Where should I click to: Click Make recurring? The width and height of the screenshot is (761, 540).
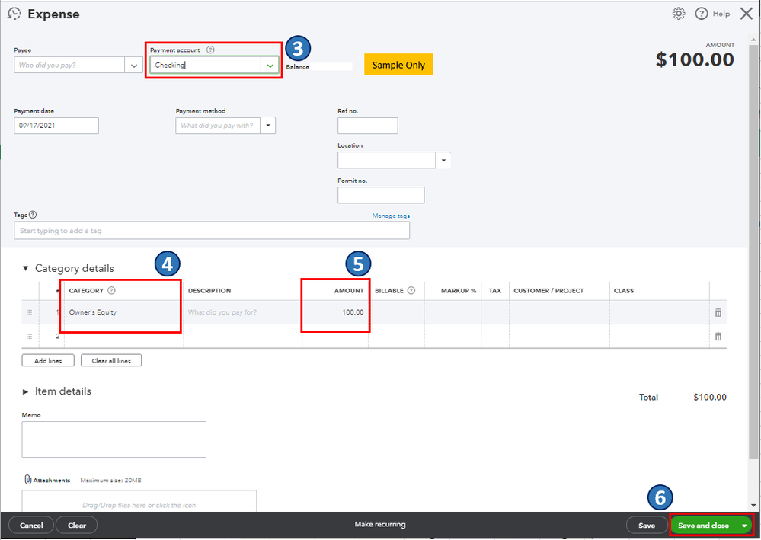(x=380, y=525)
